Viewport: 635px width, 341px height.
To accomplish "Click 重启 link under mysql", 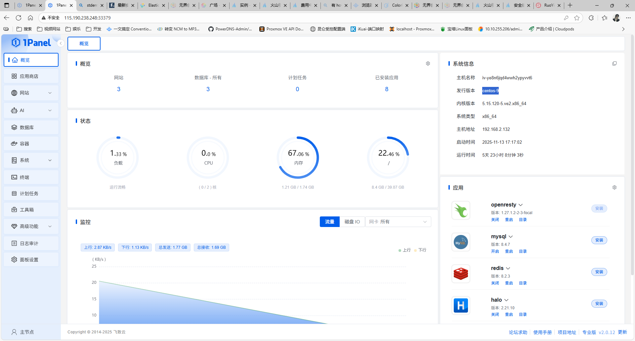I will click(509, 251).
